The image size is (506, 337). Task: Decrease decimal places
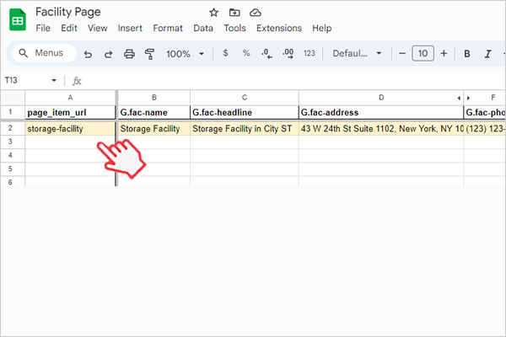(266, 53)
